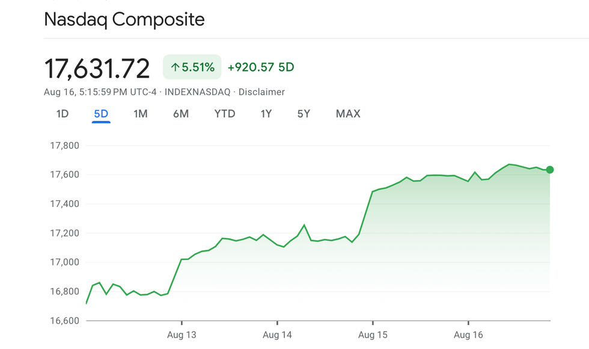Show the 1Y chart range
Image resolution: width=589 pixels, height=349 pixels.
(x=266, y=114)
